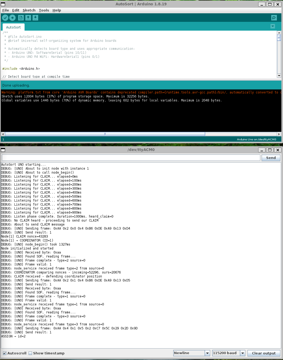Click 'Sketch uses 12004 bytes' console line
The width and height of the screenshot is (283, 360).
coord(75,96)
